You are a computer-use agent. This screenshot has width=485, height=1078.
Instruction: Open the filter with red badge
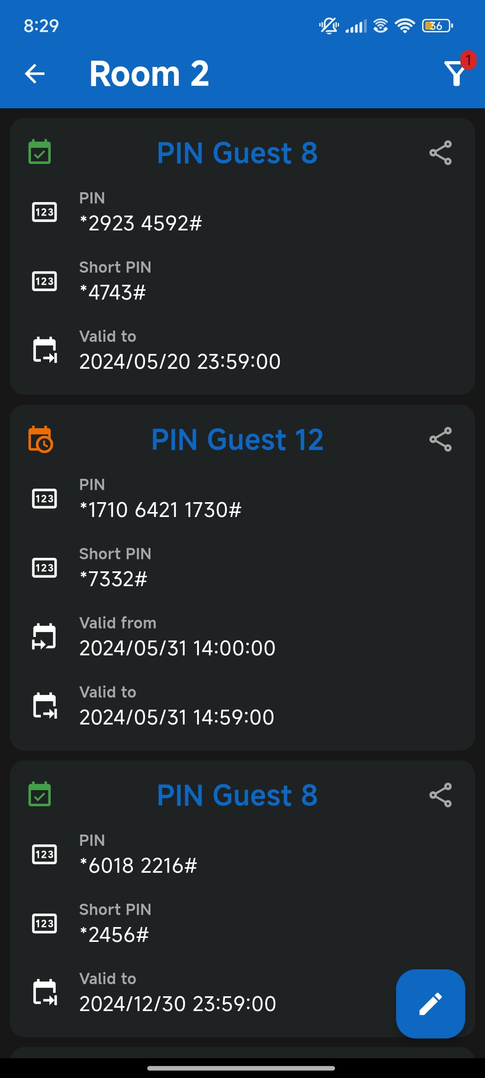tap(456, 73)
